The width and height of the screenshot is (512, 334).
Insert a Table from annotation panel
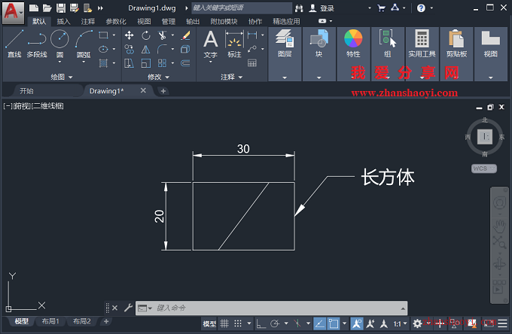pos(252,63)
